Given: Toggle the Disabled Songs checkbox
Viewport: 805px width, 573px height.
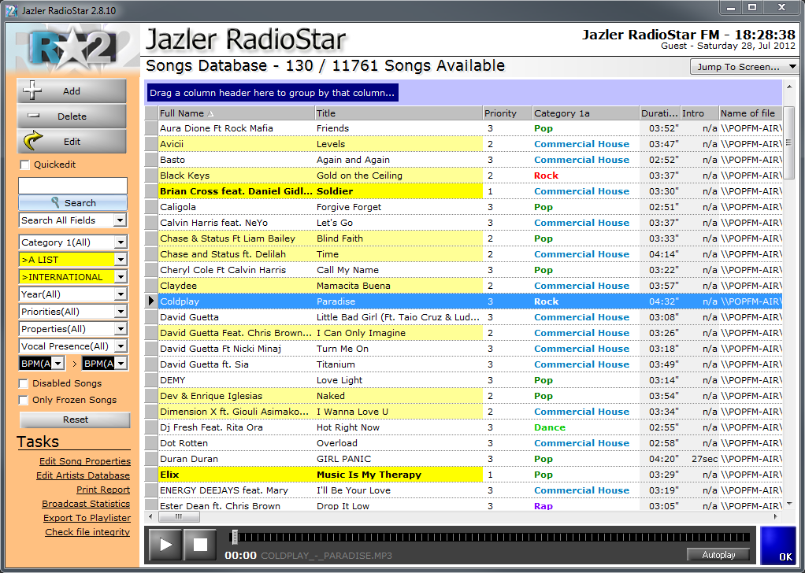Looking at the screenshot, I should [x=23, y=384].
